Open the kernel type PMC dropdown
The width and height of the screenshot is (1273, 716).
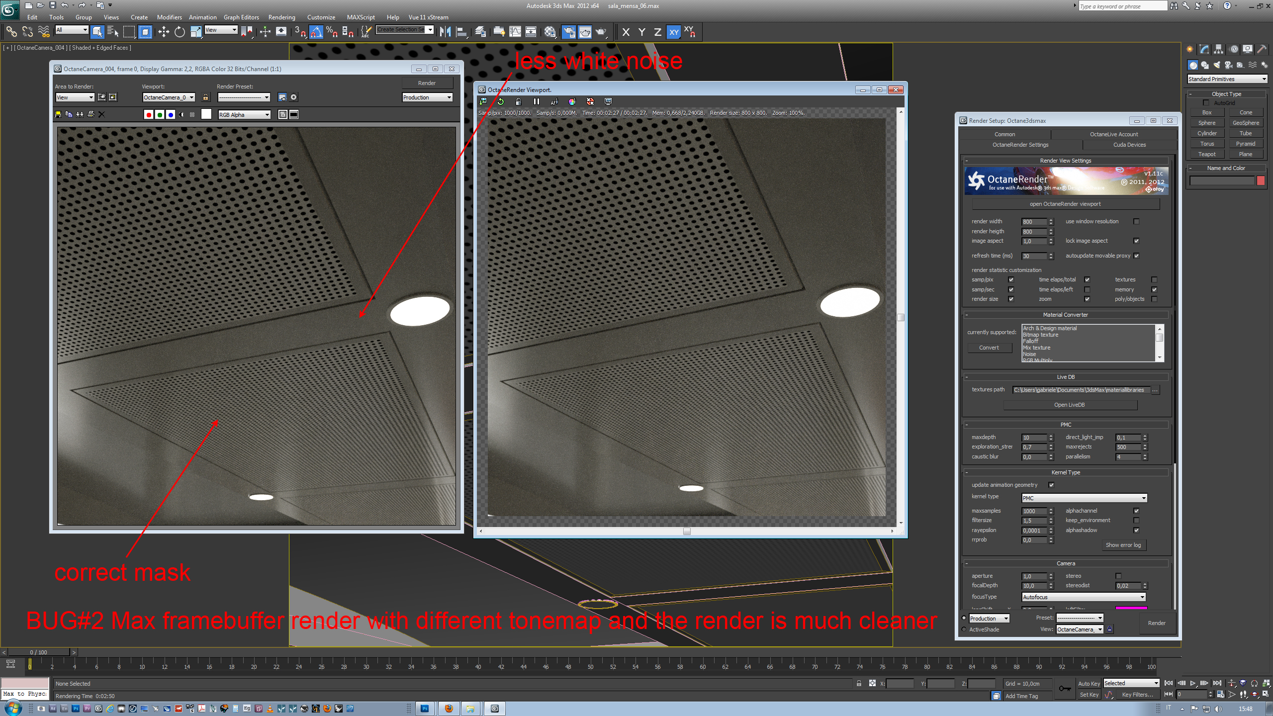click(x=1084, y=498)
